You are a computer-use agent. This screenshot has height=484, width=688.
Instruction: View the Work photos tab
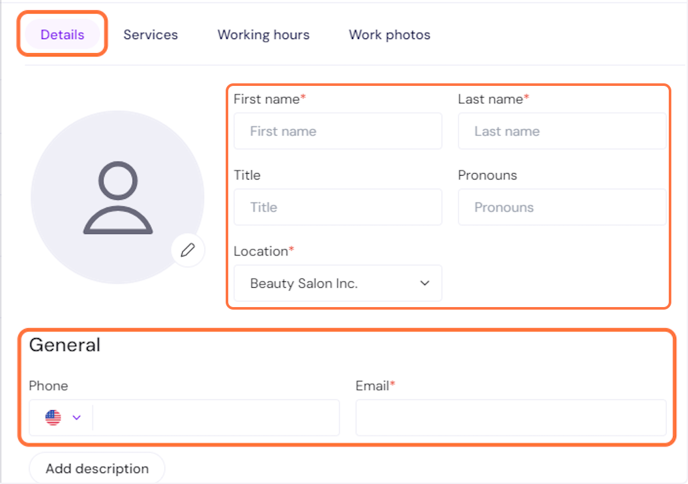coord(389,35)
